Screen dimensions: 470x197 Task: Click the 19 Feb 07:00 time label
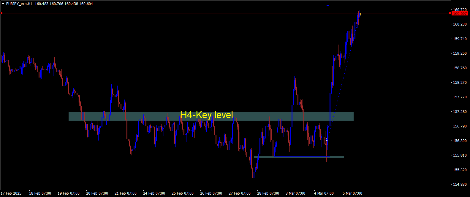(x=69, y=193)
